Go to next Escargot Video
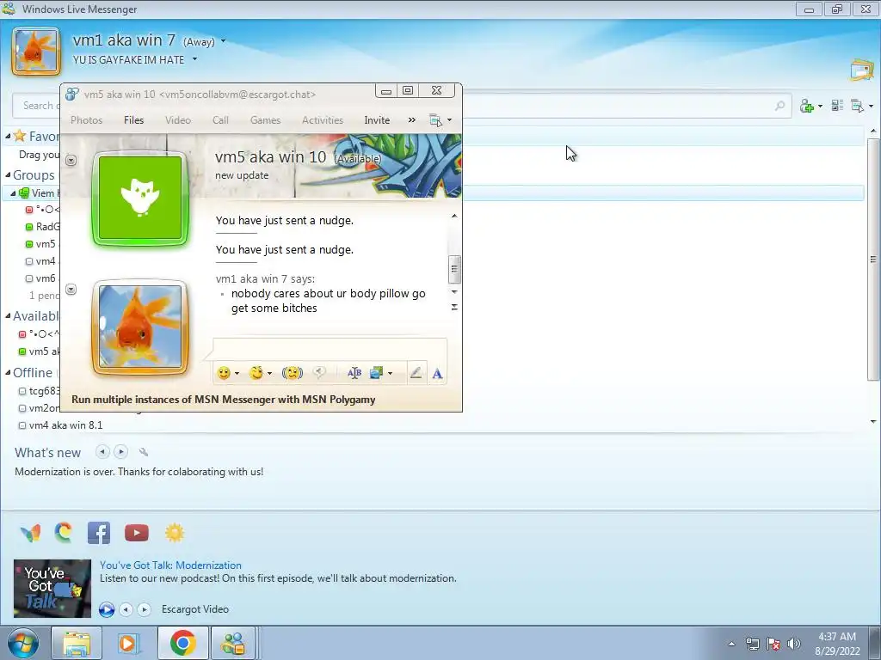 click(x=145, y=609)
